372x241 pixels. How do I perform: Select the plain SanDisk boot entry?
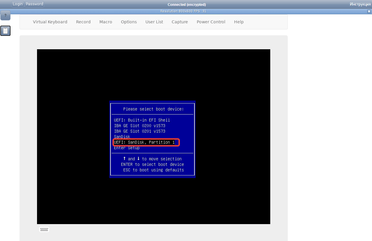tap(122, 137)
